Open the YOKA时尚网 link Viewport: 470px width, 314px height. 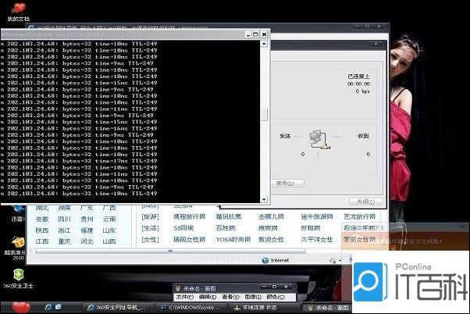point(233,239)
